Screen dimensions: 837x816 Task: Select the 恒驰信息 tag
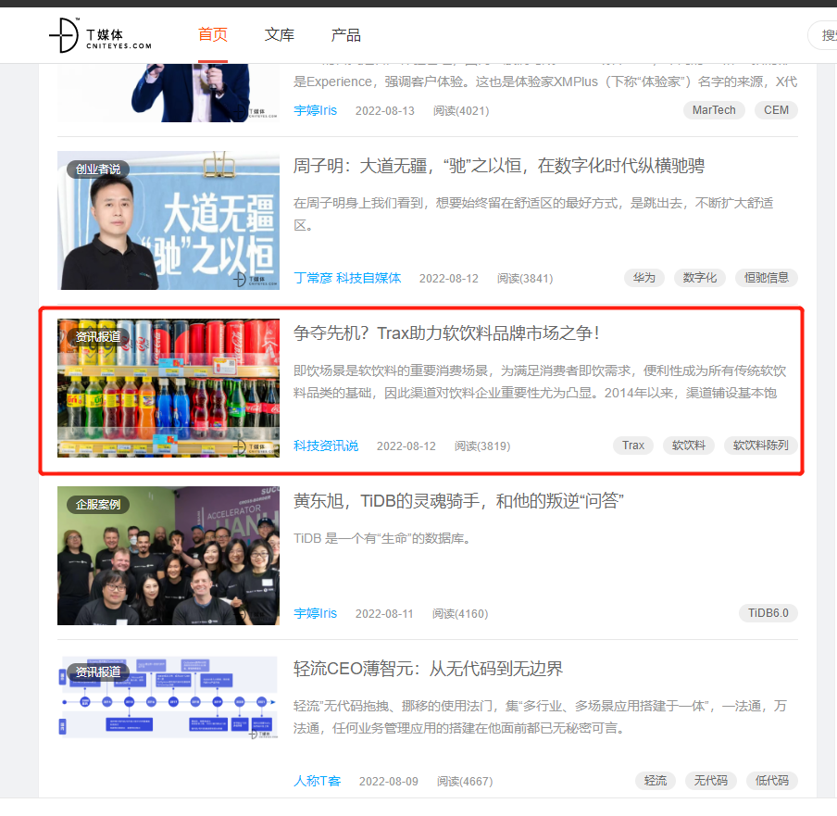point(766,278)
